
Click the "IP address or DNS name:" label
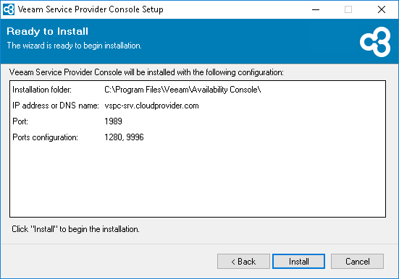[56, 106]
